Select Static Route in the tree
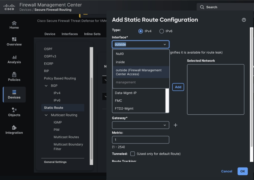This screenshot has width=254, height=180. [x=63, y=108]
